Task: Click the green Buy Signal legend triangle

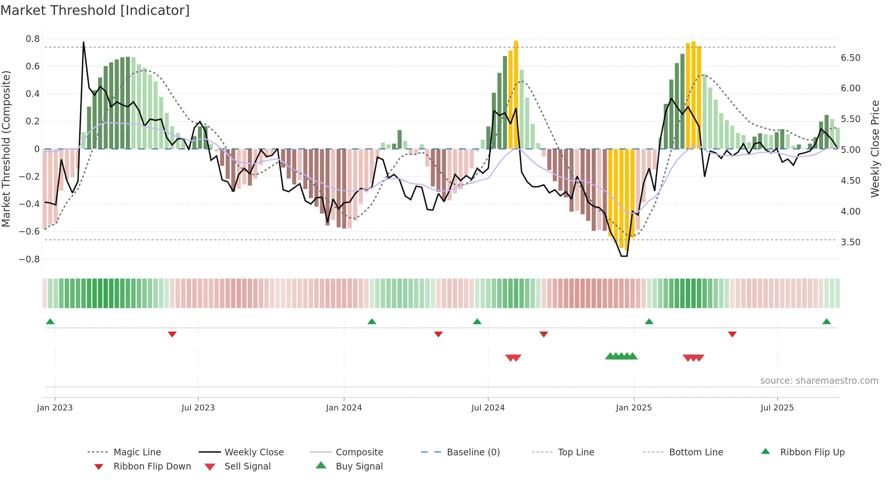Action: pos(321,465)
